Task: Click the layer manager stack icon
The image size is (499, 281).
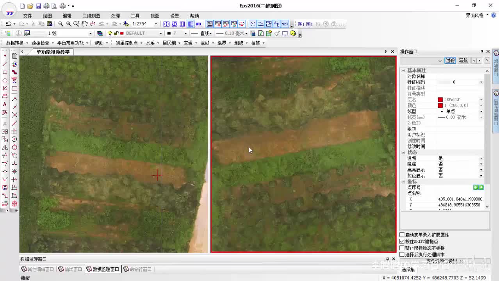Action: [x=100, y=34]
